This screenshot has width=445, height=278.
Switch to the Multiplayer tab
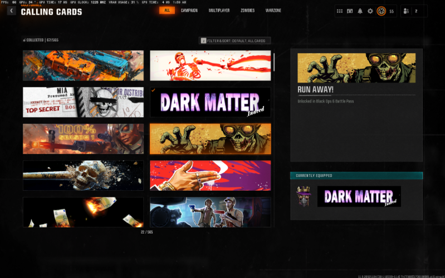[x=219, y=11]
